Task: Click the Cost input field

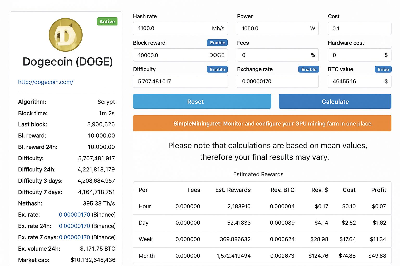Action: [x=359, y=28]
